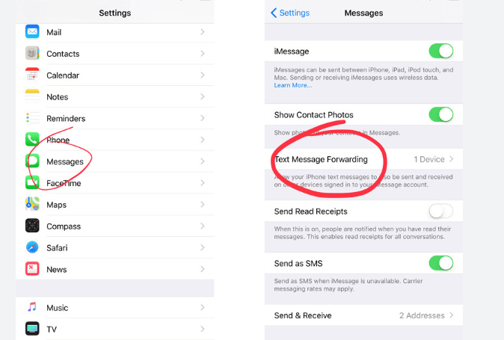The width and height of the screenshot is (504, 340).
Task: Tap the Safari browser icon
Action: click(32, 248)
